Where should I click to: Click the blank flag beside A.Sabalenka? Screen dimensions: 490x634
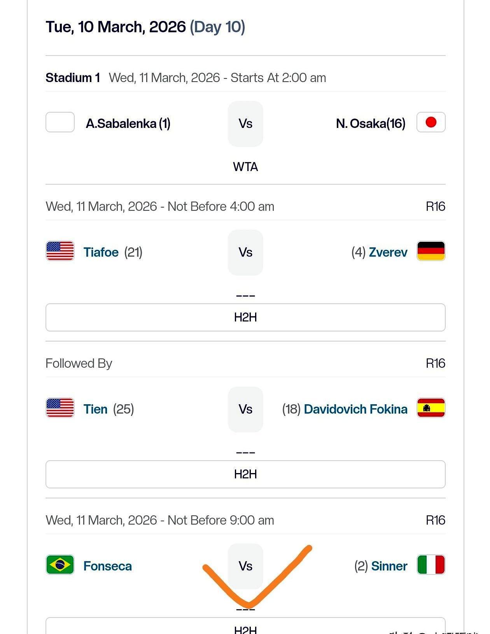click(x=60, y=122)
